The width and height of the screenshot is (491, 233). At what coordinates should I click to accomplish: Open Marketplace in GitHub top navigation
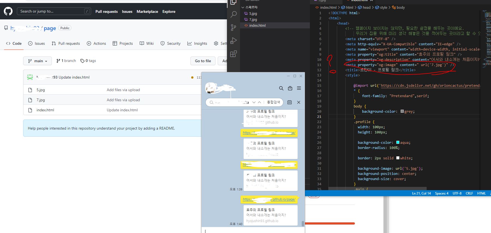coord(147,11)
